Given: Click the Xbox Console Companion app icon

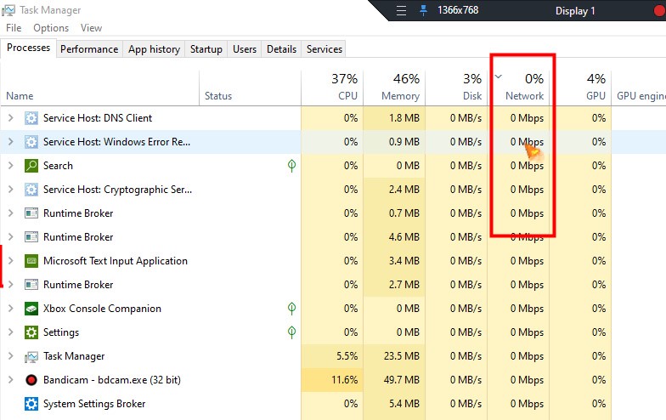Looking at the screenshot, I should pos(31,309).
